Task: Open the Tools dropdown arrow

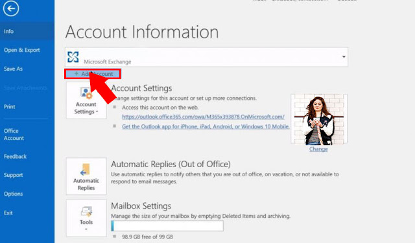Action: click(86, 229)
